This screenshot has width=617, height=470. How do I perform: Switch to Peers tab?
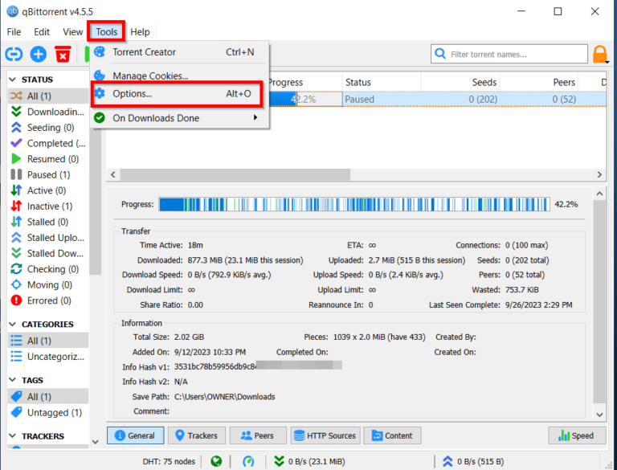[258, 435]
